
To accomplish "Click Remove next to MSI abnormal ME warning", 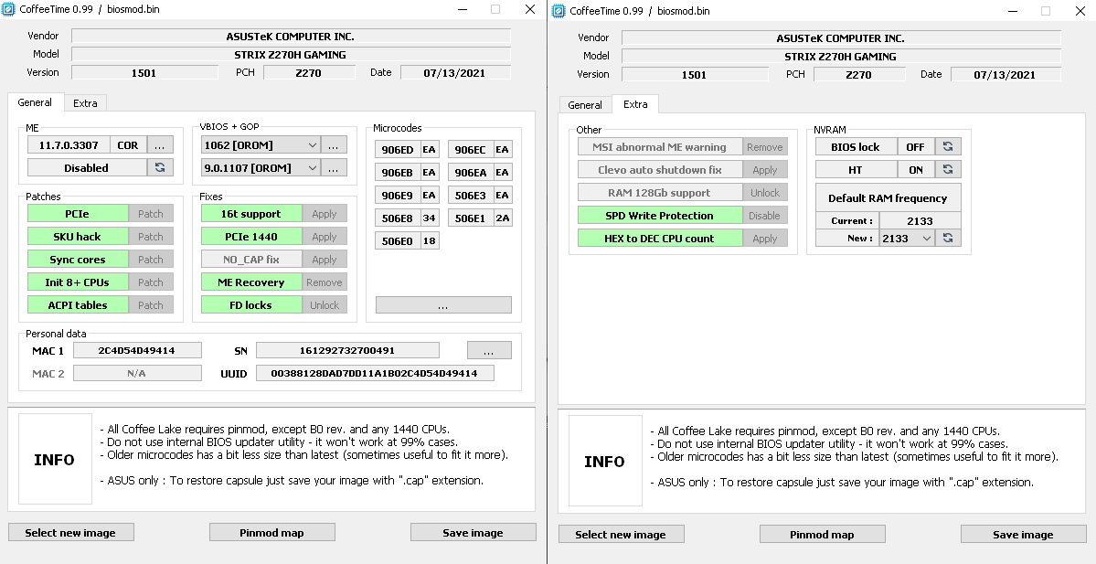I will click(765, 147).
